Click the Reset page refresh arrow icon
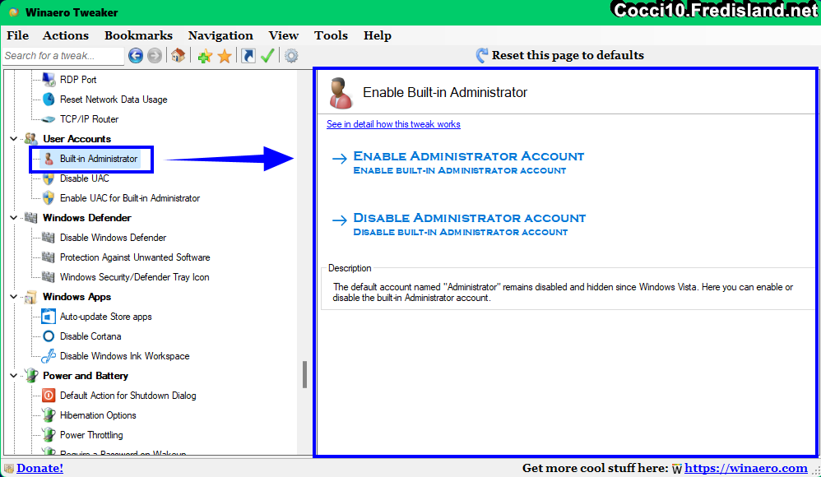 click(482, 55)
